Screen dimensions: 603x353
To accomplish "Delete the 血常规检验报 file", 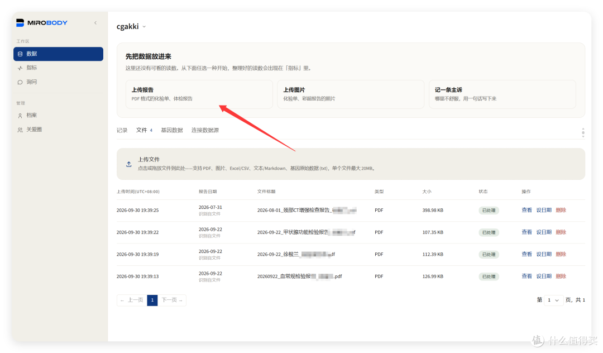I will click(x=561, y=276).
